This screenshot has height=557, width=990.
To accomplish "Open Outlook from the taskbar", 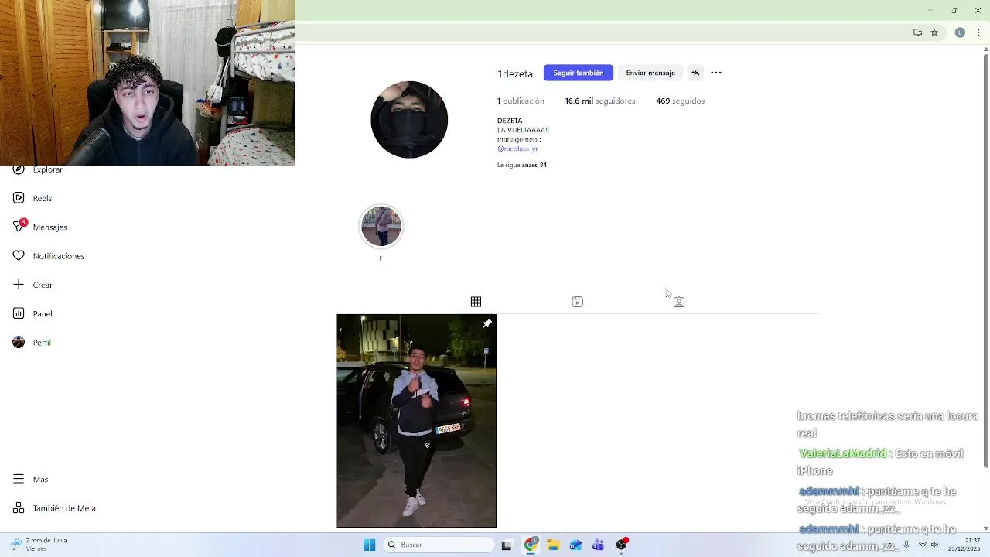I will pos(575,545).
